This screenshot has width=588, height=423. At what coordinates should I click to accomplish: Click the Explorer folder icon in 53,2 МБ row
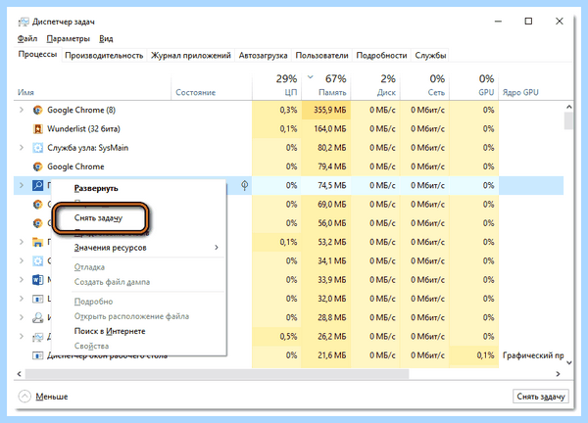coord(37,242)
